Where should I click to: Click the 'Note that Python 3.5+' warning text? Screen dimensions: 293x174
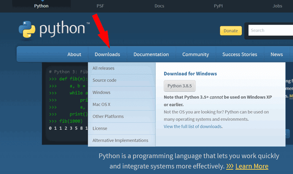tap(218, 101)
